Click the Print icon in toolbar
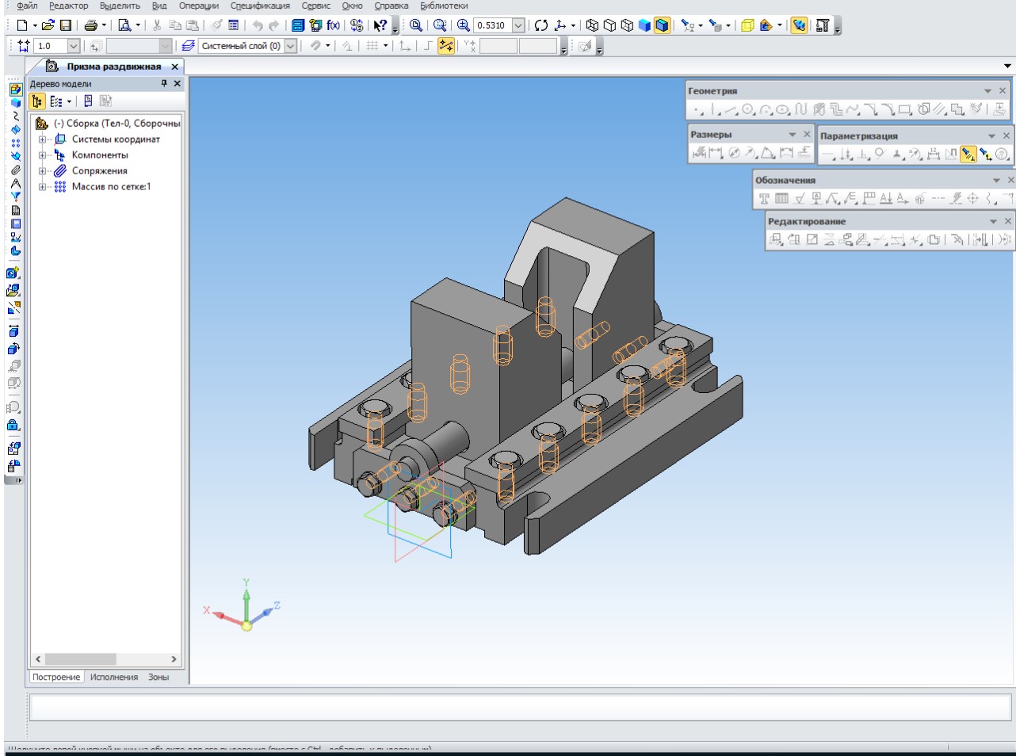This screenshot has width=1016, height=756. pyautogui.click(x=91, y=25)
